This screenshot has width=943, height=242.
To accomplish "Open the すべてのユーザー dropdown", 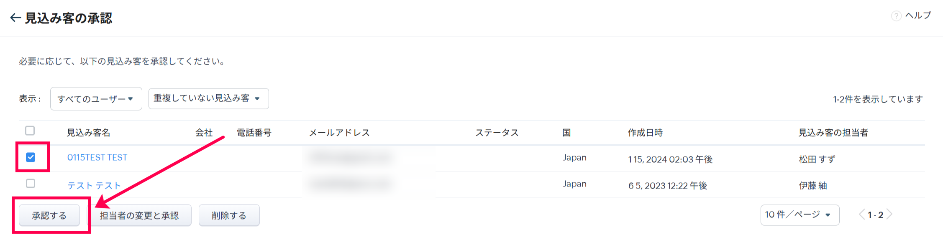I will tap(96, 99).
